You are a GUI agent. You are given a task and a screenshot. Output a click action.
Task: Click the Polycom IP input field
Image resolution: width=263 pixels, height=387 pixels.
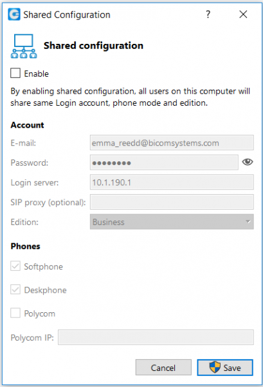[x=156, y=337]
